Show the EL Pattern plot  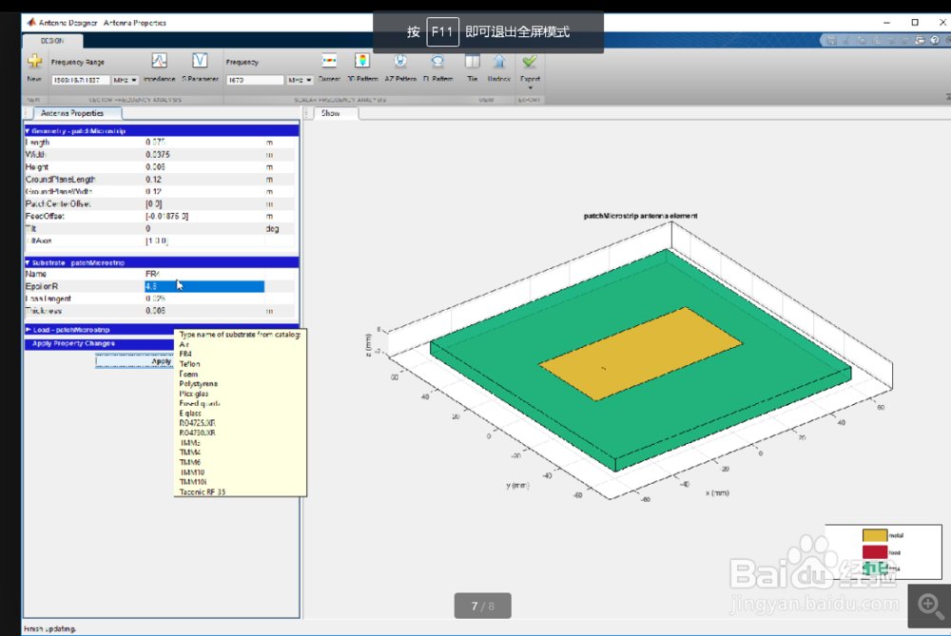pyautogui.click(x=437, y=61)
